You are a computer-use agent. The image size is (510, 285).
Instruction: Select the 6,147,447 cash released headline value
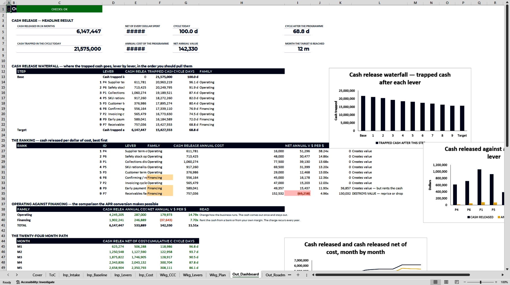(x=59, y=32)
